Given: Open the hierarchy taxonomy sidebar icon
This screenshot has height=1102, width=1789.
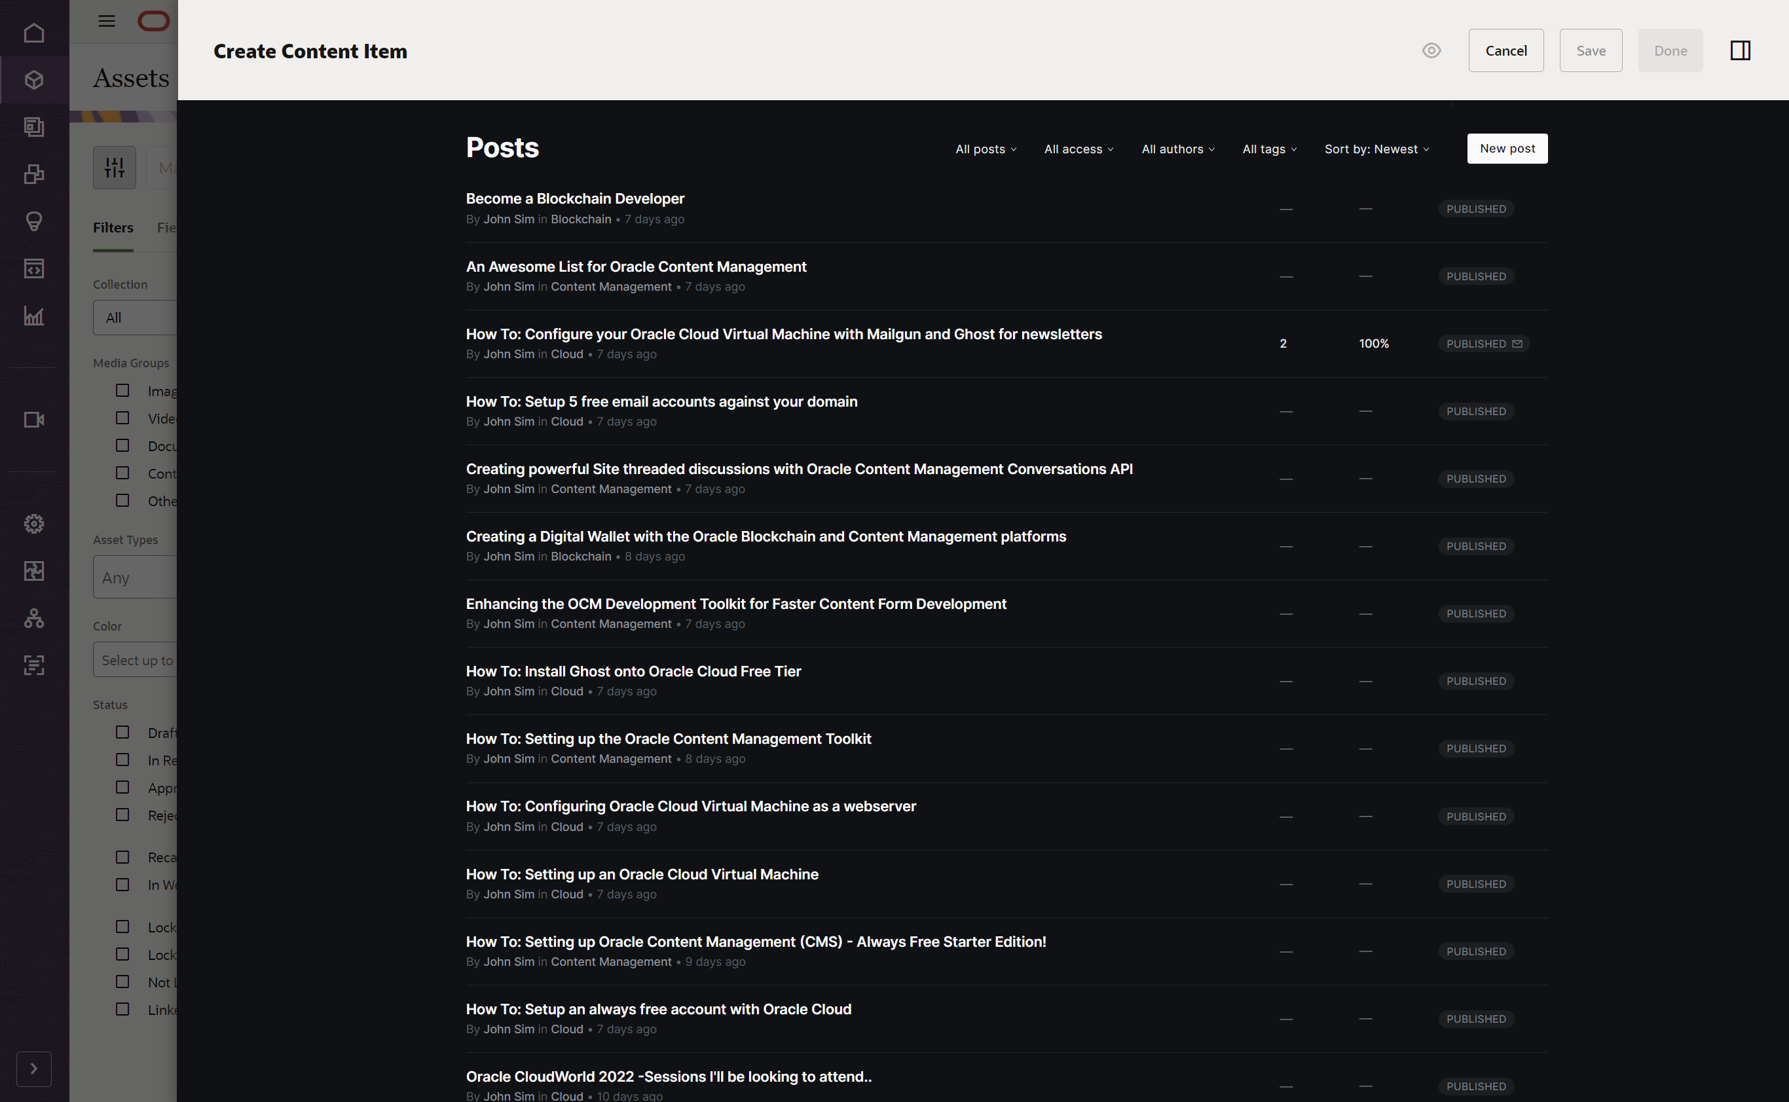Looking at the screenshot, I should 33,618.
